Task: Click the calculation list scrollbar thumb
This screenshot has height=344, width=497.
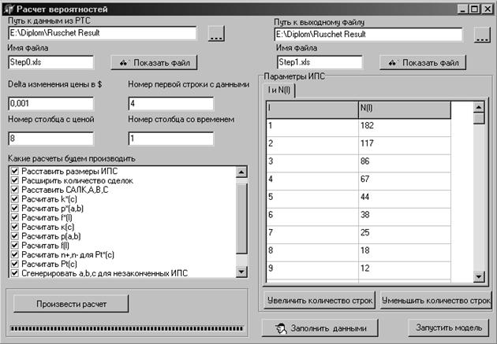Action: 241,218
